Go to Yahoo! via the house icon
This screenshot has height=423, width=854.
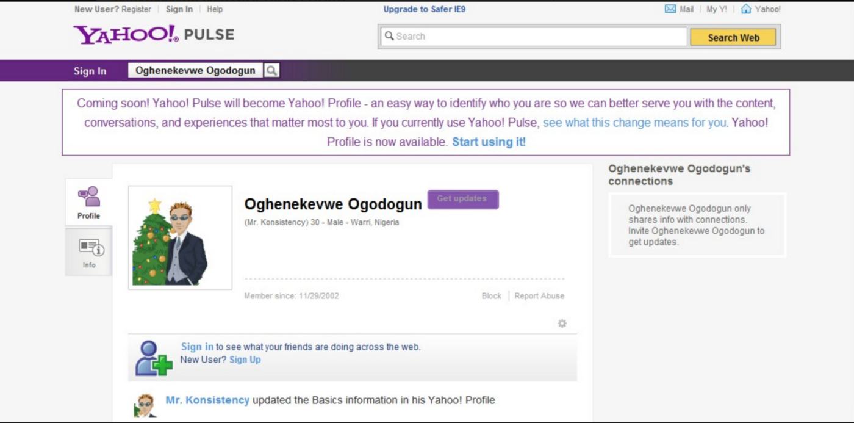tap(745, 9)
